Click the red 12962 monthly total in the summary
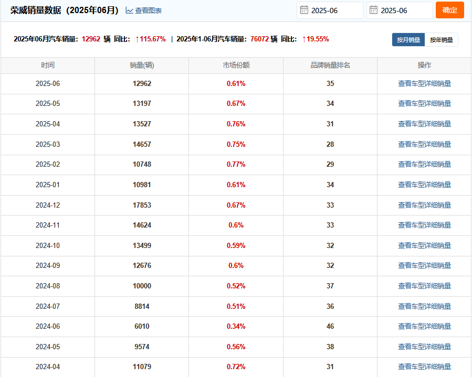The image size is (472, 377). pyautogui.click(x=91, y=39)
